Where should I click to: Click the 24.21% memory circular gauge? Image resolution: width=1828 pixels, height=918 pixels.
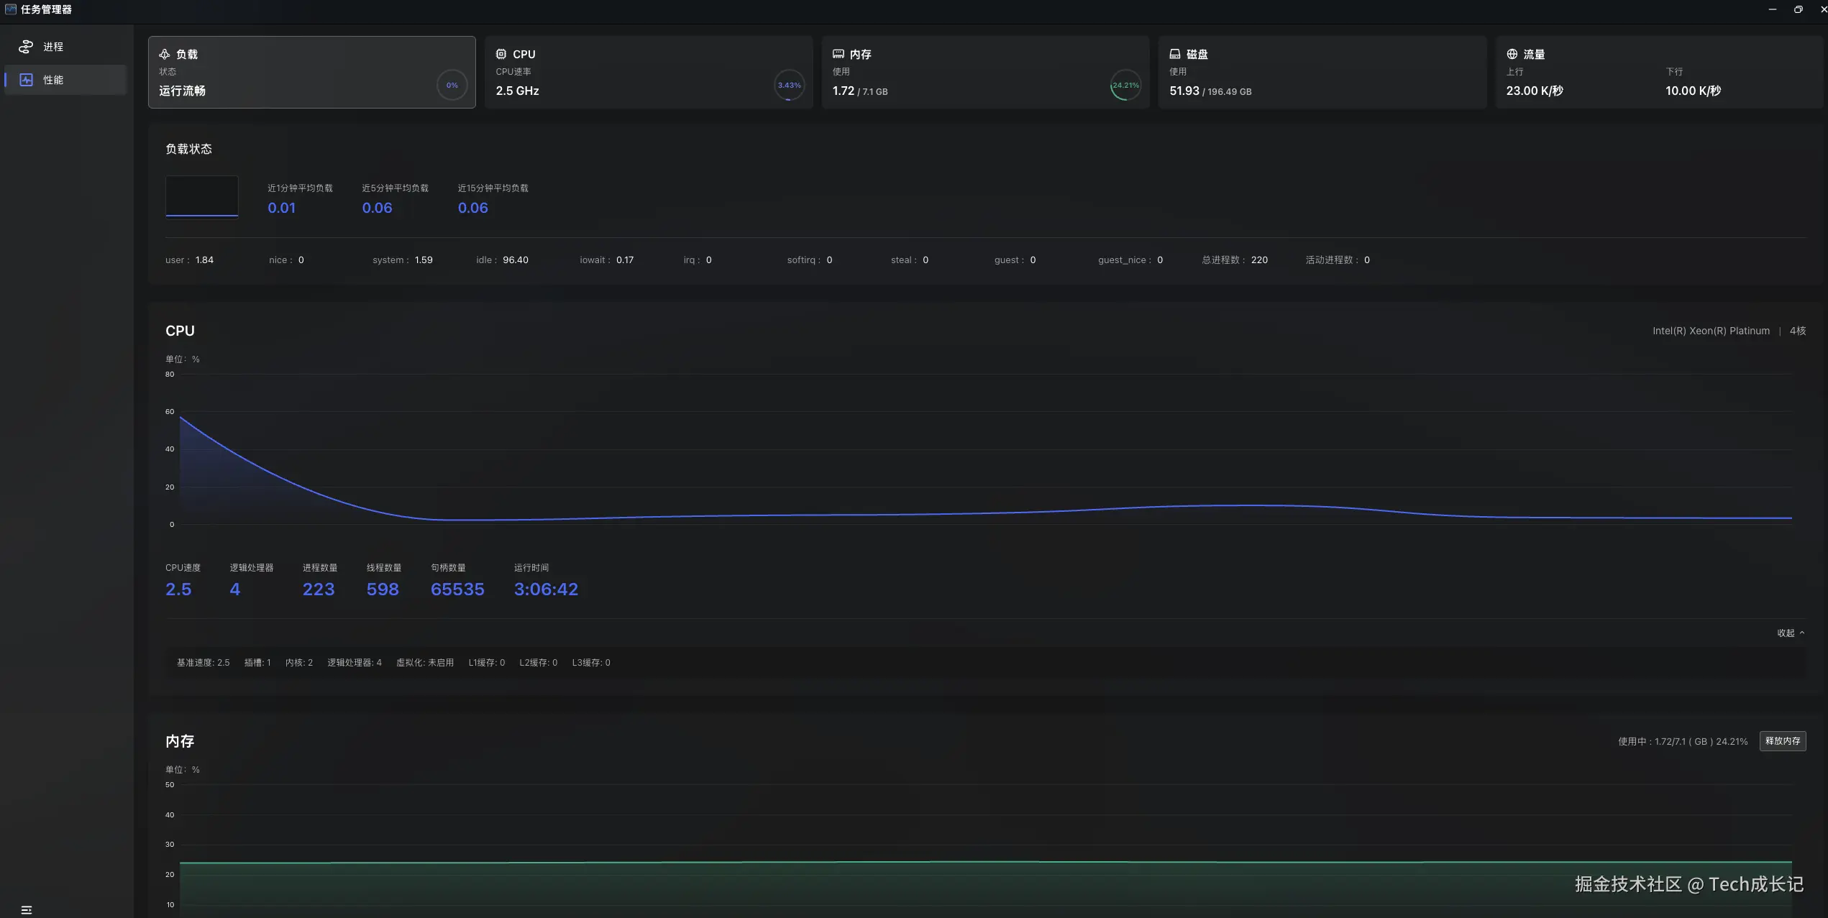pyautogui.click(x=1125, y=86)
